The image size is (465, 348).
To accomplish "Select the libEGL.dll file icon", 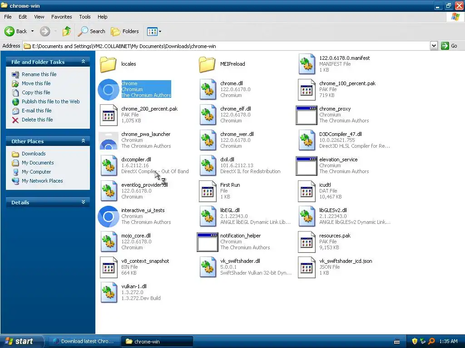I will (x=208, y=217).
